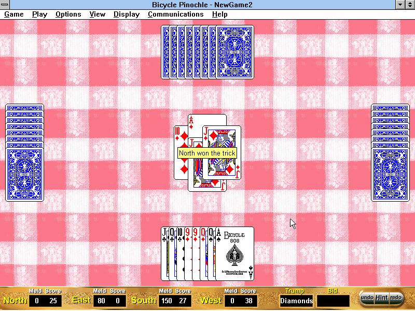Play the Nine of Diamonds beside the Queen of Diamonds
Viewport: 415px width, 311px height.
pyautogui.click(x=196, y=253)
